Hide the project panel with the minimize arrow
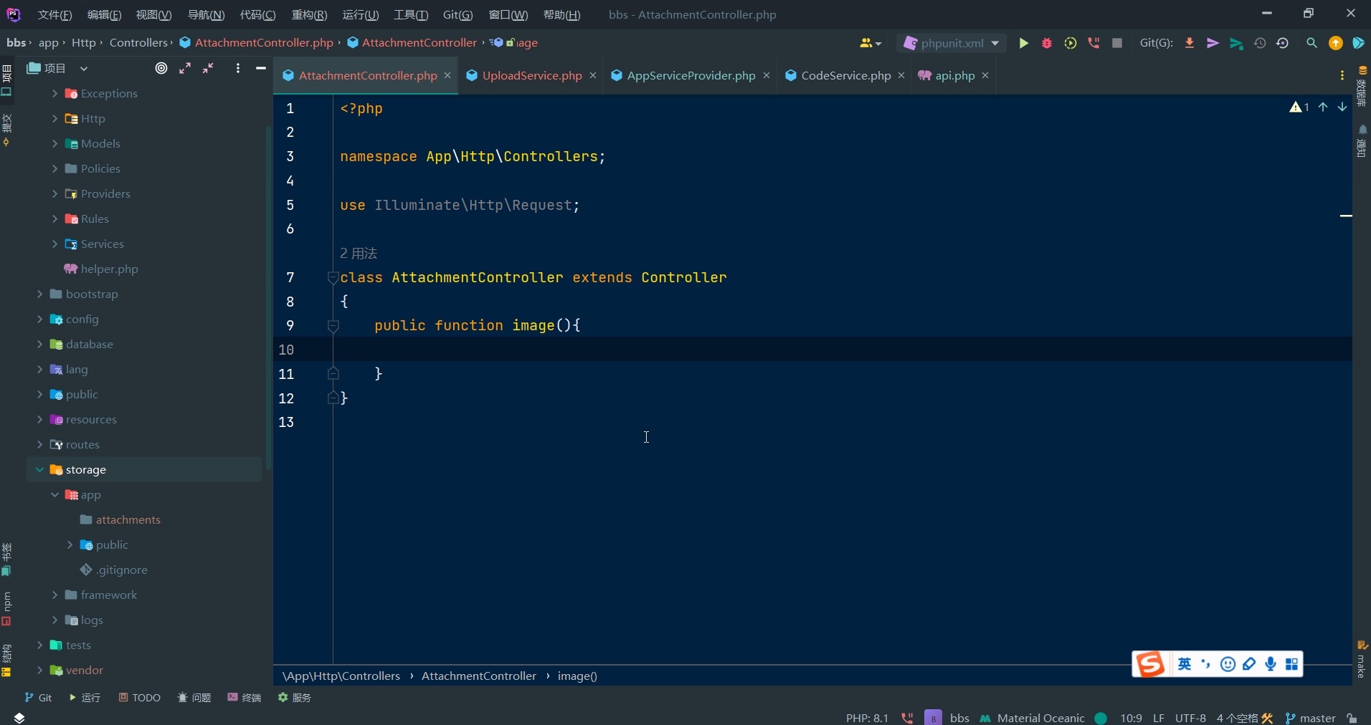This screenshot has height=725, width=1371. point(260,68)
